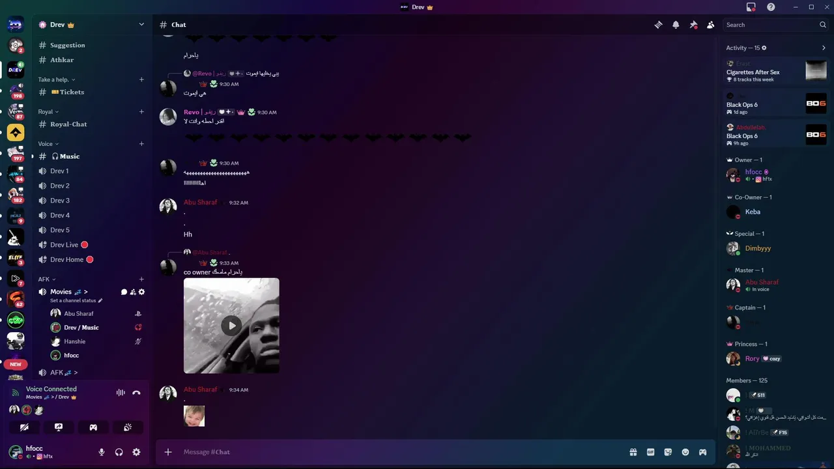Toggle microphone mute in user panel
The image size is (834, 469).
[x=102, y=452]
